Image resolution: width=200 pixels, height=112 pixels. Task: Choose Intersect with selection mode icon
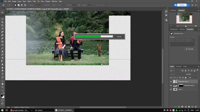(x=25, y=5)
